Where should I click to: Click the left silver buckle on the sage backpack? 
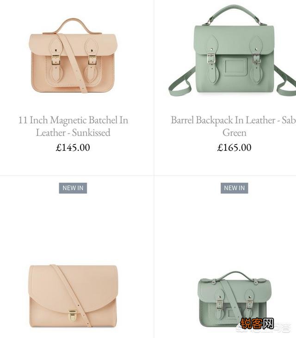click(210, 58)
